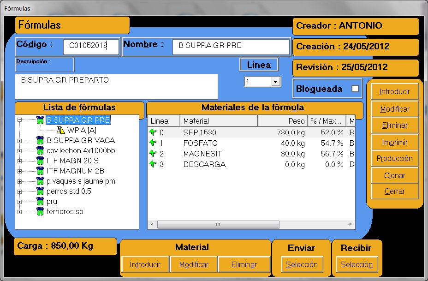Click the Material column header

[x=218, y=121]
